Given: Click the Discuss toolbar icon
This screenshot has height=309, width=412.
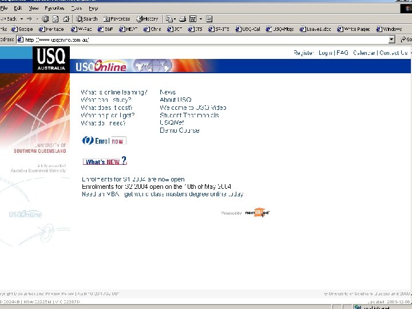Looking at the screenshot, I should point(209,19).
